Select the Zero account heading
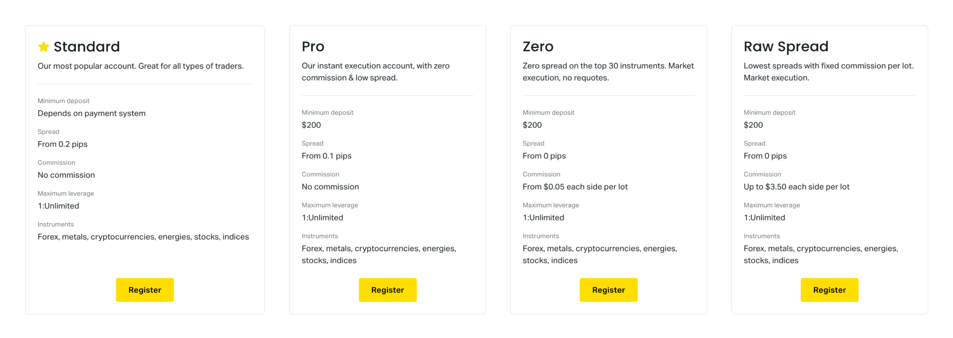953x338 pixels. (x=538, y=46)
